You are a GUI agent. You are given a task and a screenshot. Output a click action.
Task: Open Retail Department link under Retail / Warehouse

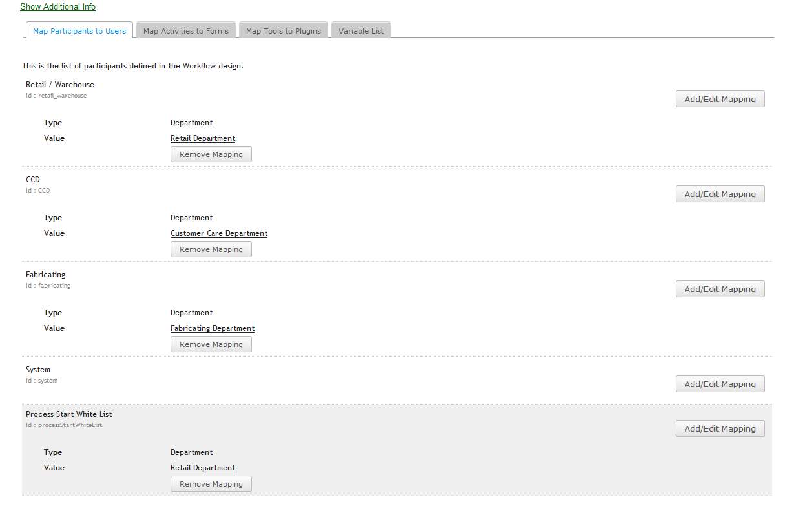click(203, 138)
